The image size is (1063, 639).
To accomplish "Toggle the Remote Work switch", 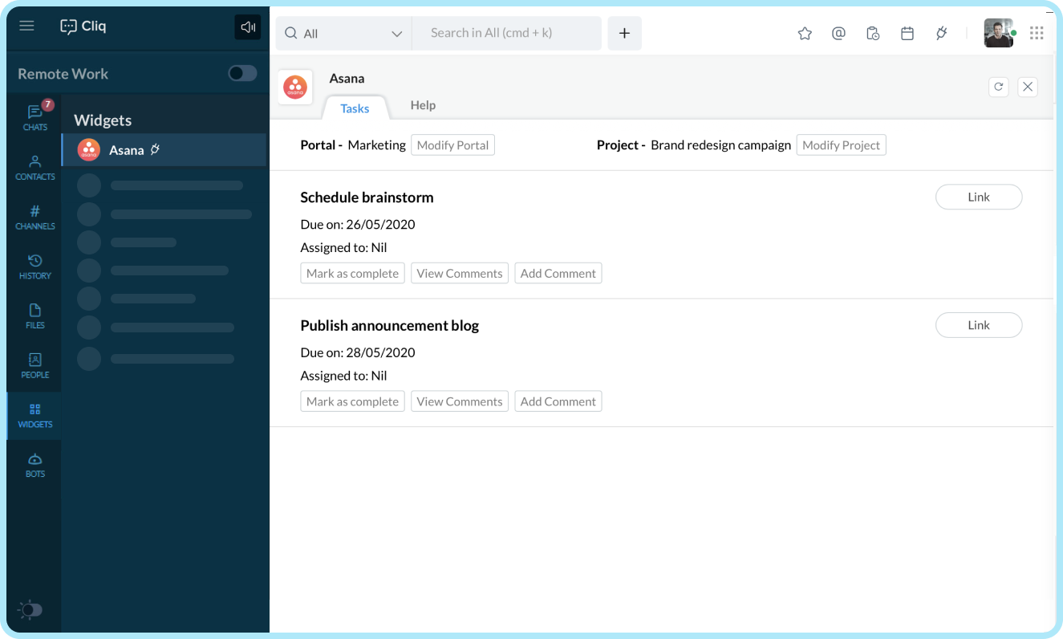I will coord(242,73).
